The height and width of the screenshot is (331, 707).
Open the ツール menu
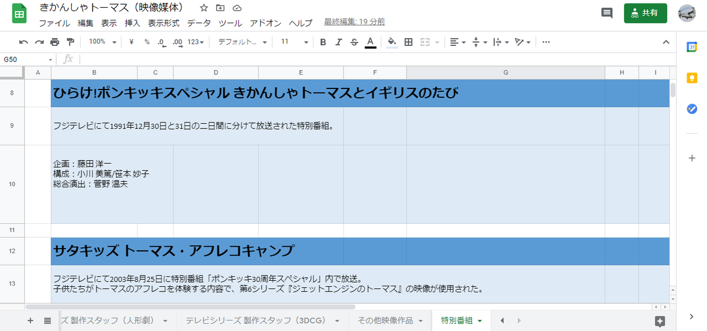click(x=230, y=23)
